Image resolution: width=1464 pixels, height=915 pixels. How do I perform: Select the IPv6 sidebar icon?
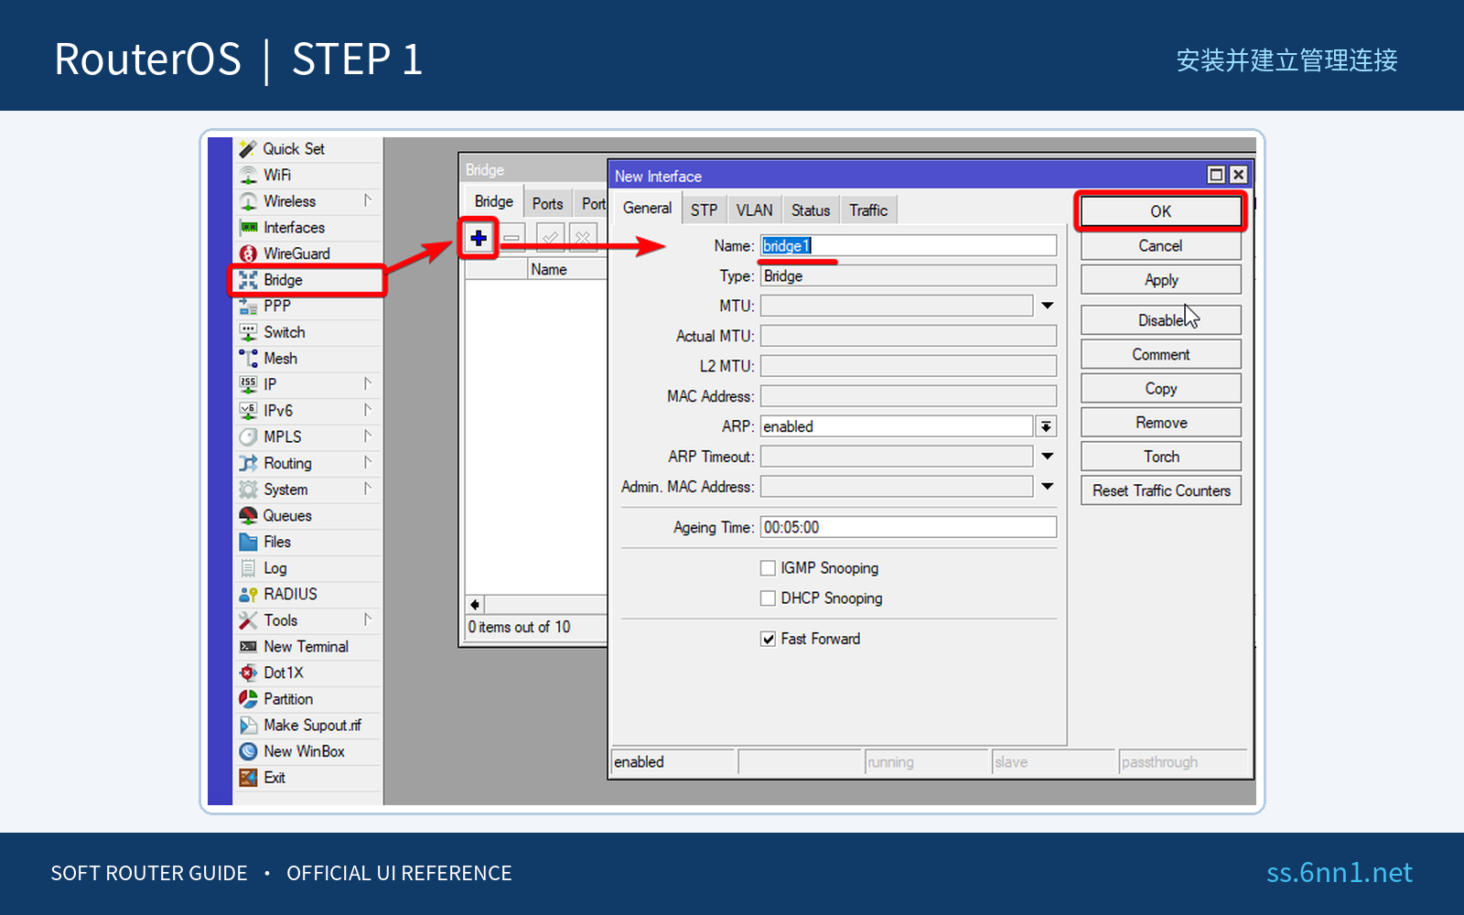(248, 411)
